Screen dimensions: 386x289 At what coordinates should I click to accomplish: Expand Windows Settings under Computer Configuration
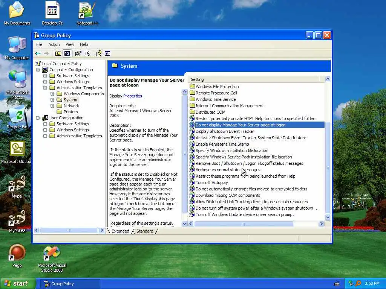coord(45,82)
